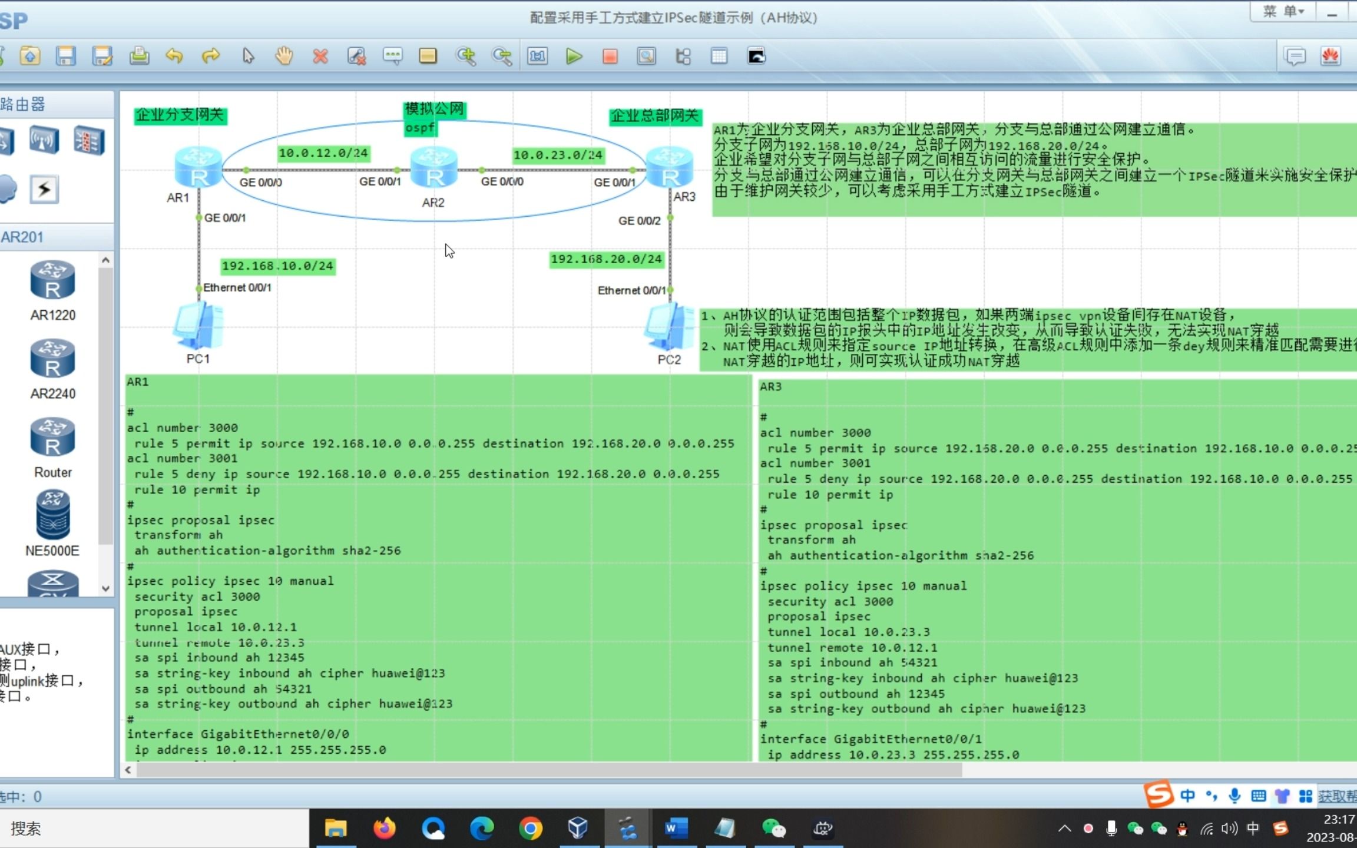
Task: Click the 10.0.23.0/24 network label
Action: pyautogui.click(x=558, y=155)
